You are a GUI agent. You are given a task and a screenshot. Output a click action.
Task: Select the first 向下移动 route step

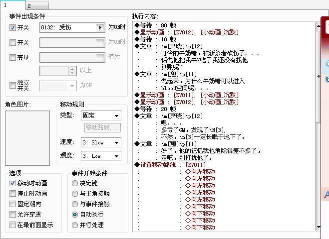click(x=200, y=207)
